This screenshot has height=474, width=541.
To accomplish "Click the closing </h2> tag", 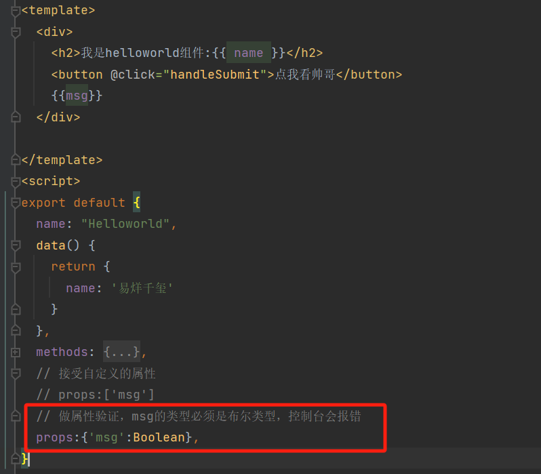I will [x=304, y=53].
